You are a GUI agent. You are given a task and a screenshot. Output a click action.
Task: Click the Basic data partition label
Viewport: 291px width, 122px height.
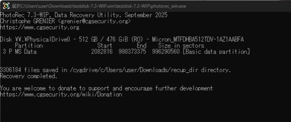pyautogui.click(x=216, y=52)
